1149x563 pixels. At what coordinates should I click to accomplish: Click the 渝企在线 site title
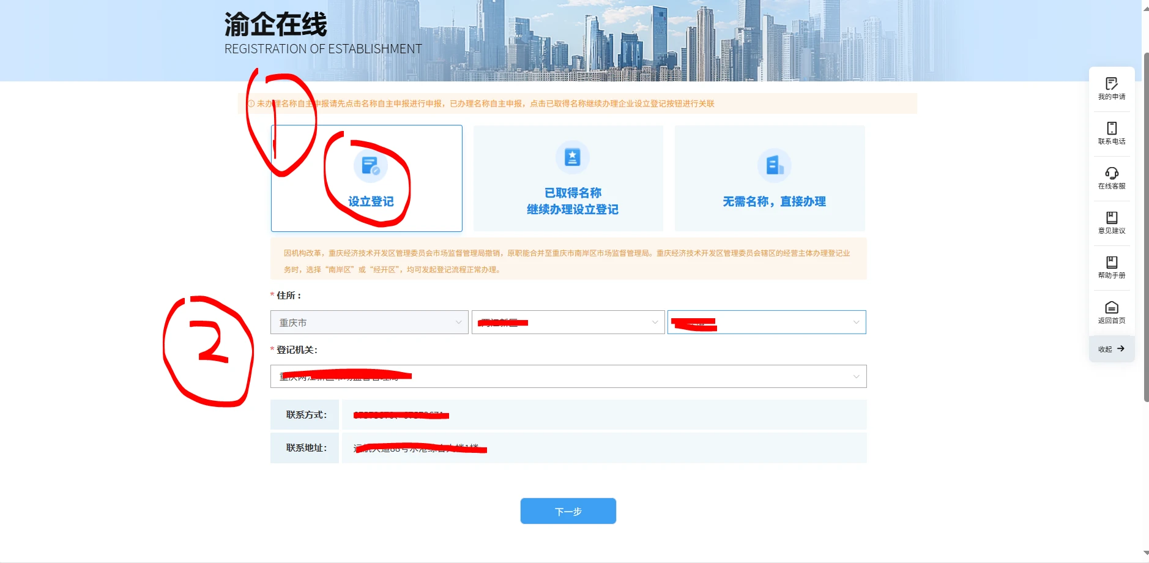(x=275, y=25)
